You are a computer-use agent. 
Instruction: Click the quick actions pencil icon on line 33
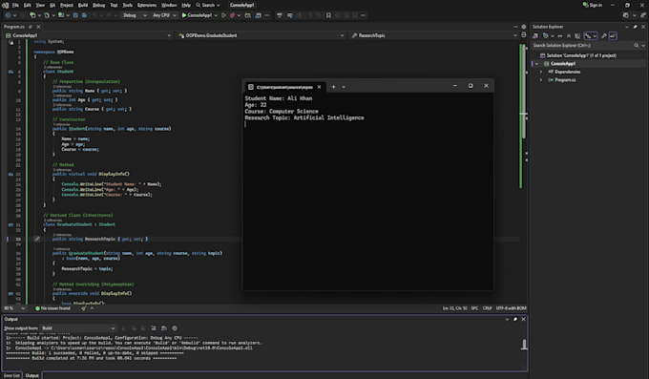click(x=37, y=239)
